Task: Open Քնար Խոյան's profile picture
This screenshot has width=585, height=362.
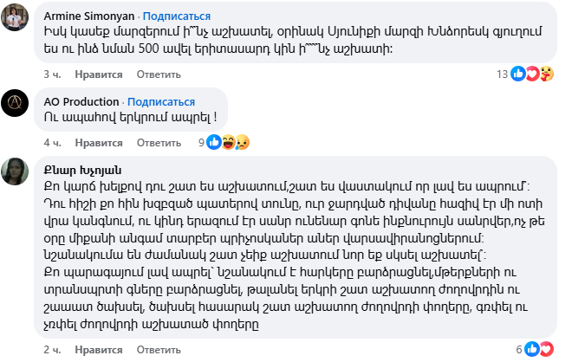Action: click(15, 171)
